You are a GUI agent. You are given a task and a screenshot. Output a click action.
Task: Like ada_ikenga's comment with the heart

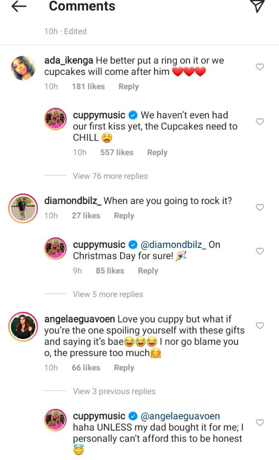tap(259, 67)
